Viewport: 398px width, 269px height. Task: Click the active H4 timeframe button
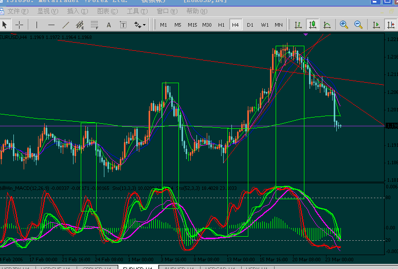pyautogui.click(x=236, y=25)
